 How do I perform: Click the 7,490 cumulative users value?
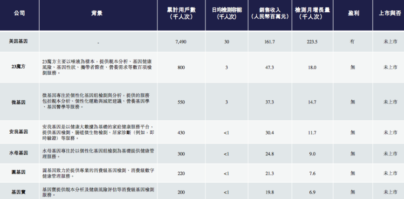point(181,41)
